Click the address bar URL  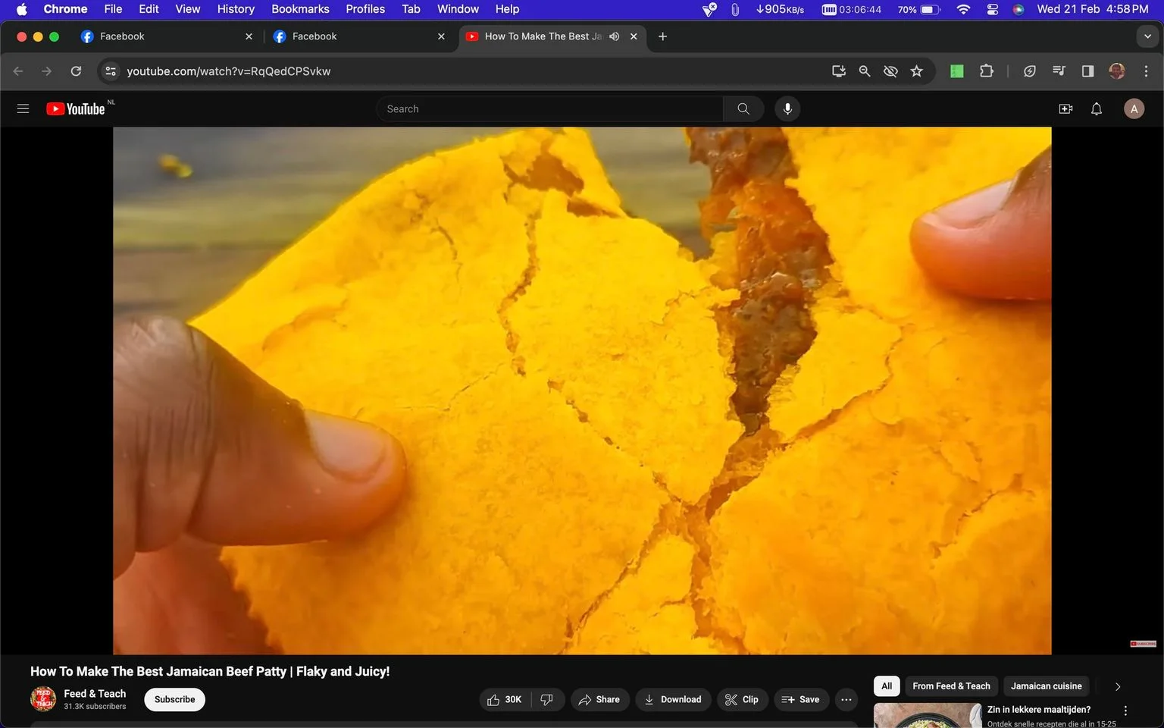[x=228, y=71]
